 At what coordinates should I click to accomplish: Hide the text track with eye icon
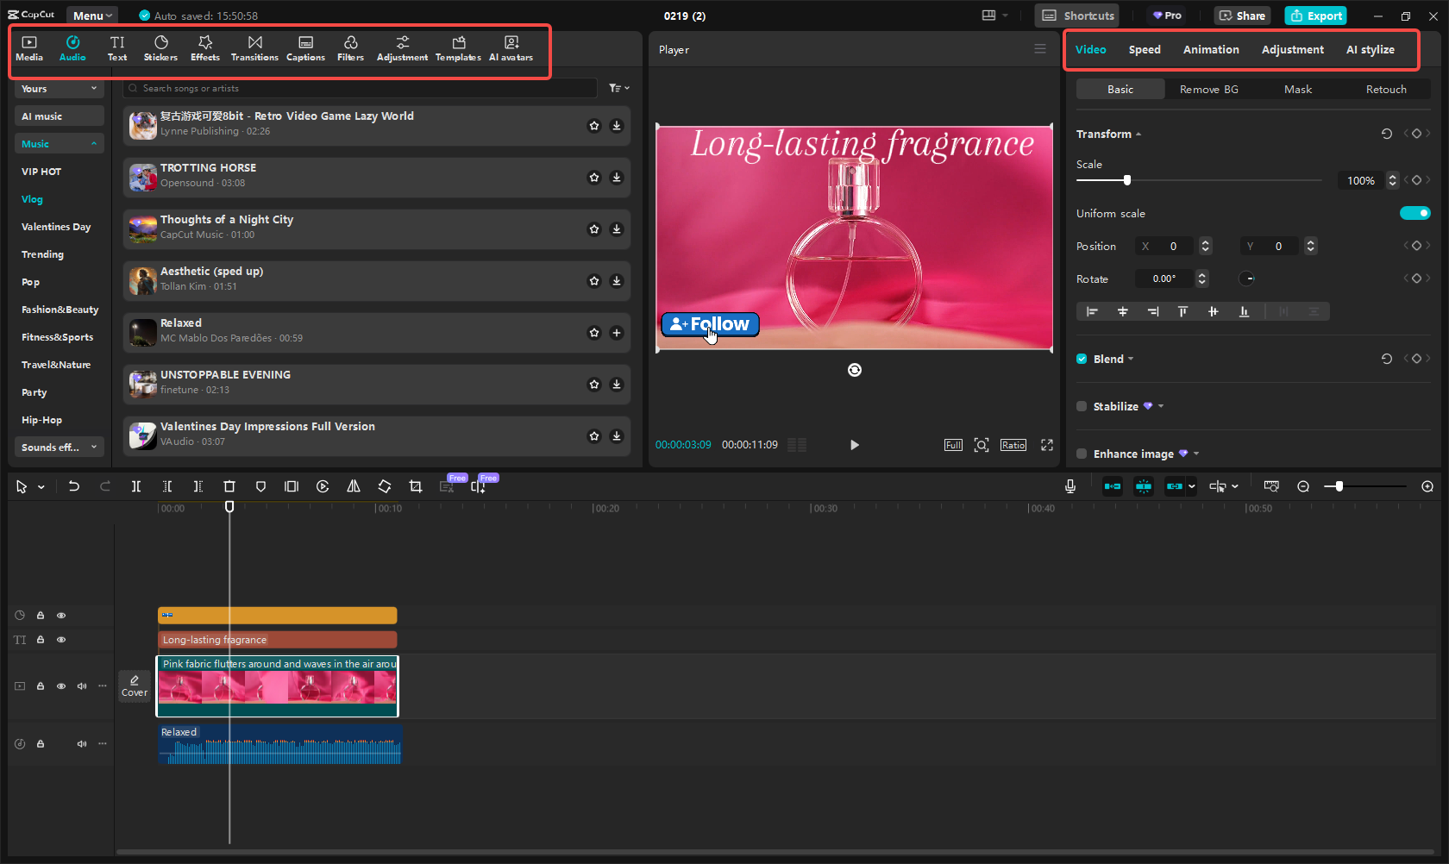(x=61, y=640)
